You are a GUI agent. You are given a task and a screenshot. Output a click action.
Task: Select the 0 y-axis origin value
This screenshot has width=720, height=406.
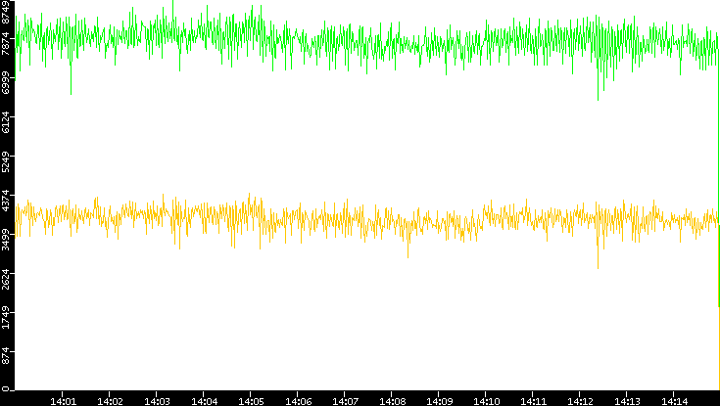[6, 389]
